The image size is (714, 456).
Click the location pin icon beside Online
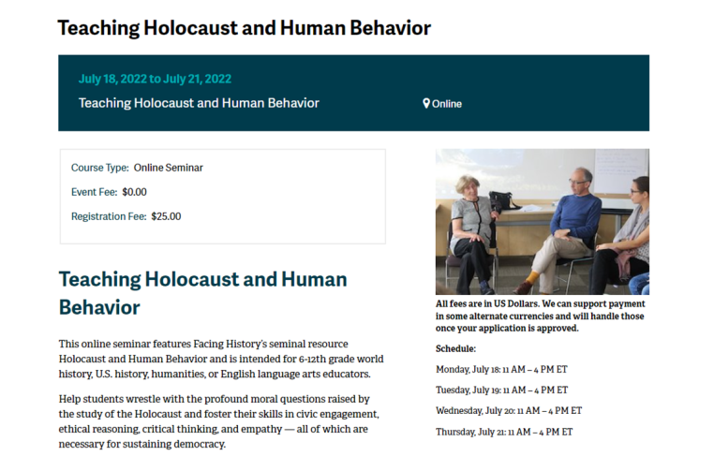click(426, 104)
